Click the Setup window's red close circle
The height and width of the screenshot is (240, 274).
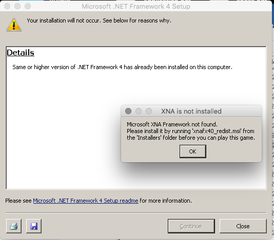coord(7,6)
